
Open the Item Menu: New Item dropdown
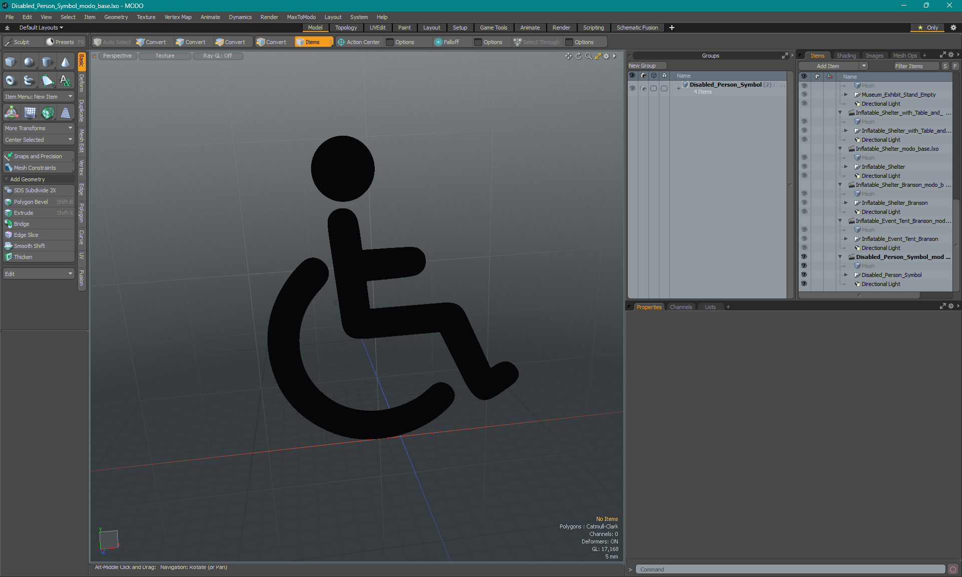[39, 97]
